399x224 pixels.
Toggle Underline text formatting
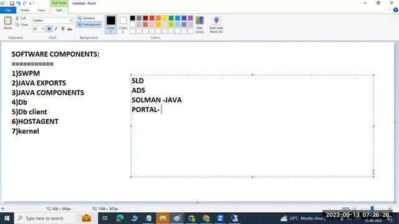pyautogui.click(x=63, y=29)
